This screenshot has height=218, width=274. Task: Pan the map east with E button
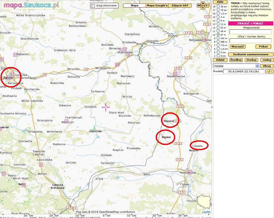(x=207, y=6)
